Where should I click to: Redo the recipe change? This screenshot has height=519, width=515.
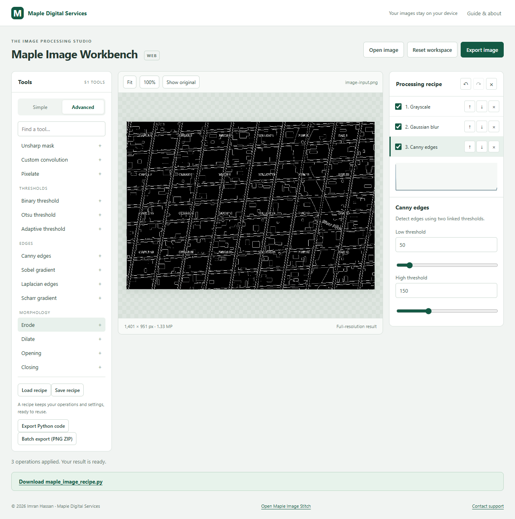click(478, 84)
